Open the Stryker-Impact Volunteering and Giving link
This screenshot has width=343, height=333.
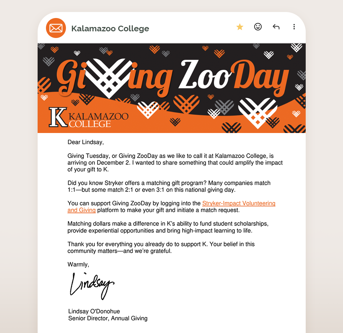[238, 203]
